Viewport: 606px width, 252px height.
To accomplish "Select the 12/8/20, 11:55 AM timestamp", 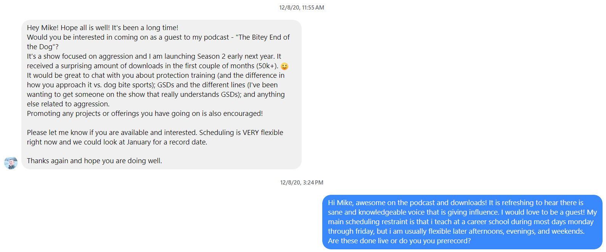I will (x=302, y=8).
